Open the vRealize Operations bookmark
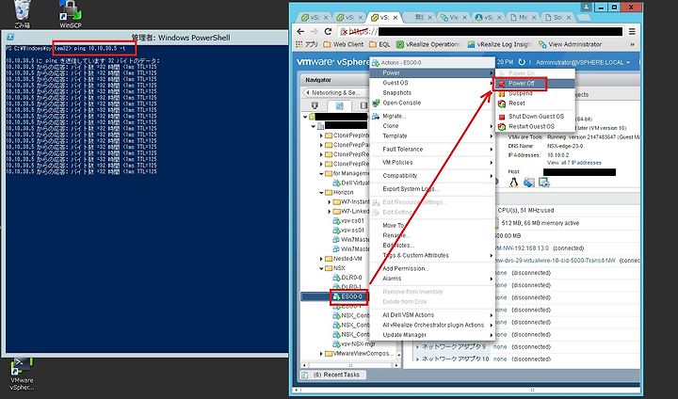Screen dimensions: 678x399 (x=428, y=44)
